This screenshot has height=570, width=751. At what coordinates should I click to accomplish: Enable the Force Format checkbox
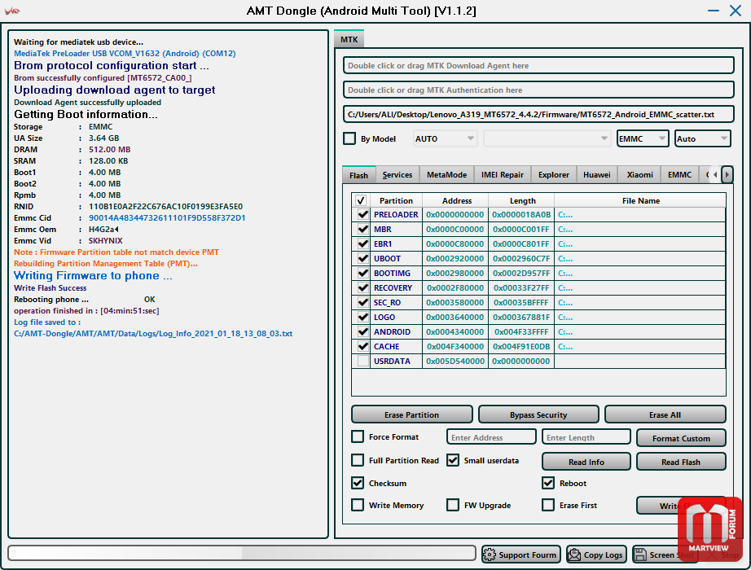tap(358, 436)
